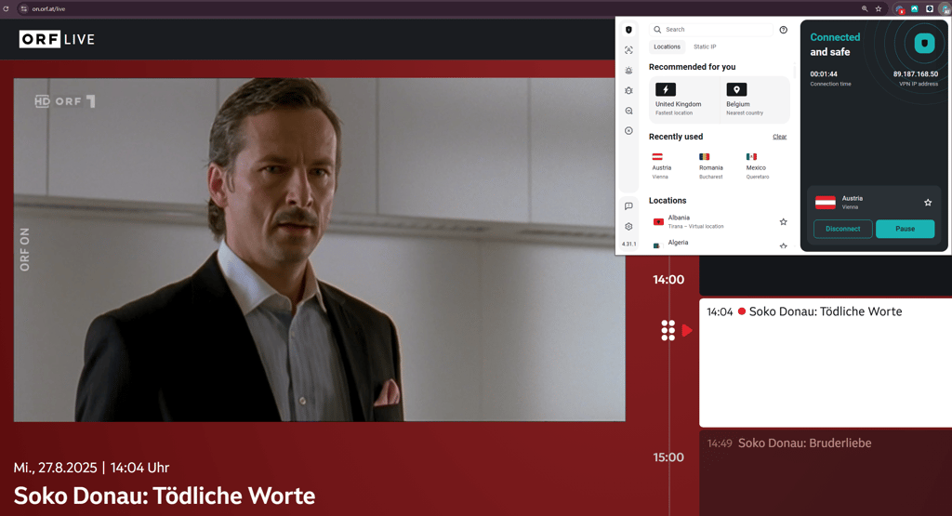Open the 14:49 Soko Donau: Bruderliebe entry

click(x=826, y=473)
